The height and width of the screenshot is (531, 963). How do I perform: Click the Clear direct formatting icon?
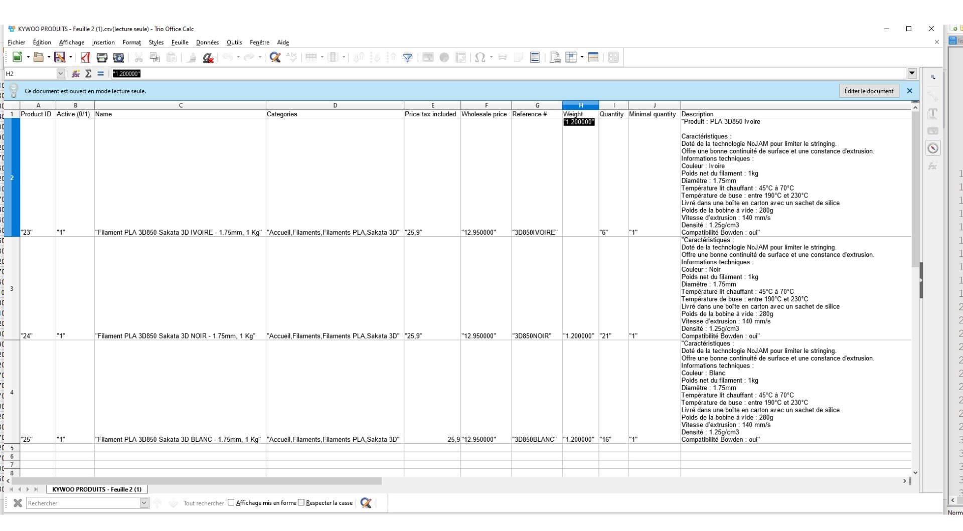click(x=208, y=58)
